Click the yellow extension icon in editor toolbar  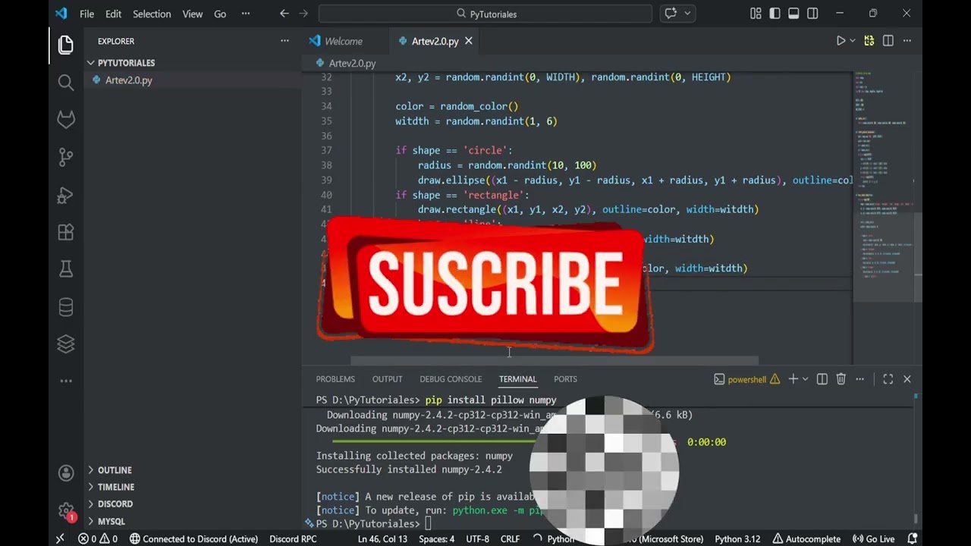[869, 41]
